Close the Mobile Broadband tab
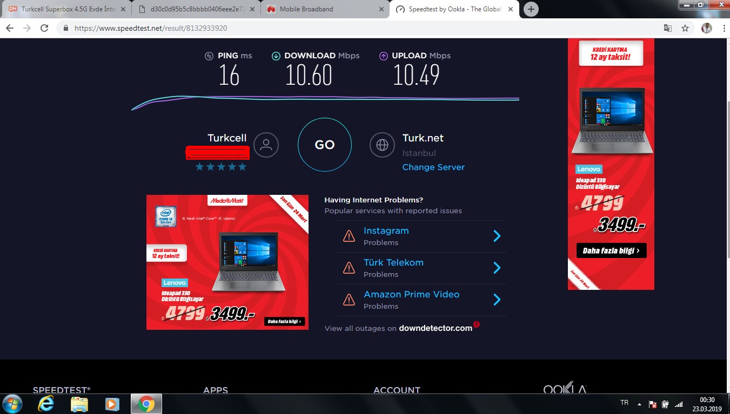 click(381, 9)
